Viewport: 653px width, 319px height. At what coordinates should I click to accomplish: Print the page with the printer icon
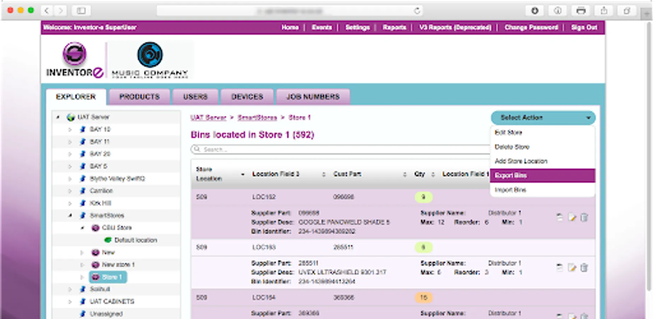point(581,11)
